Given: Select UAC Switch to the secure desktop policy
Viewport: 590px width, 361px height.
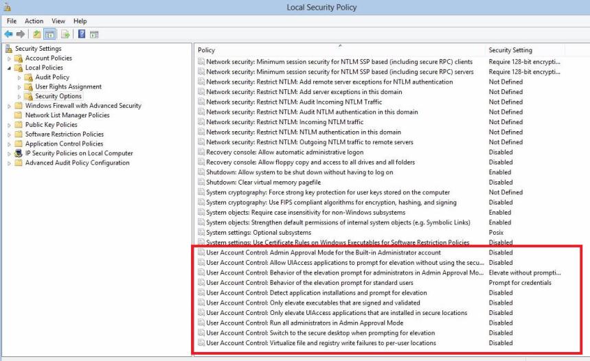Looking at the screenshot, I should (x=321, y=333).
